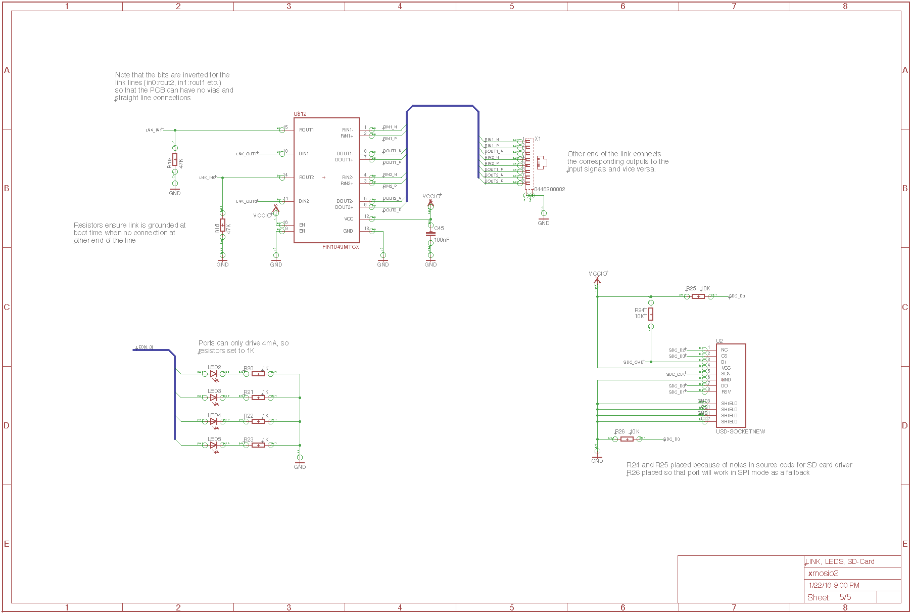Click the RJ45 jack outline beside X1
This screenshot has height=613, width=912.
542,162
